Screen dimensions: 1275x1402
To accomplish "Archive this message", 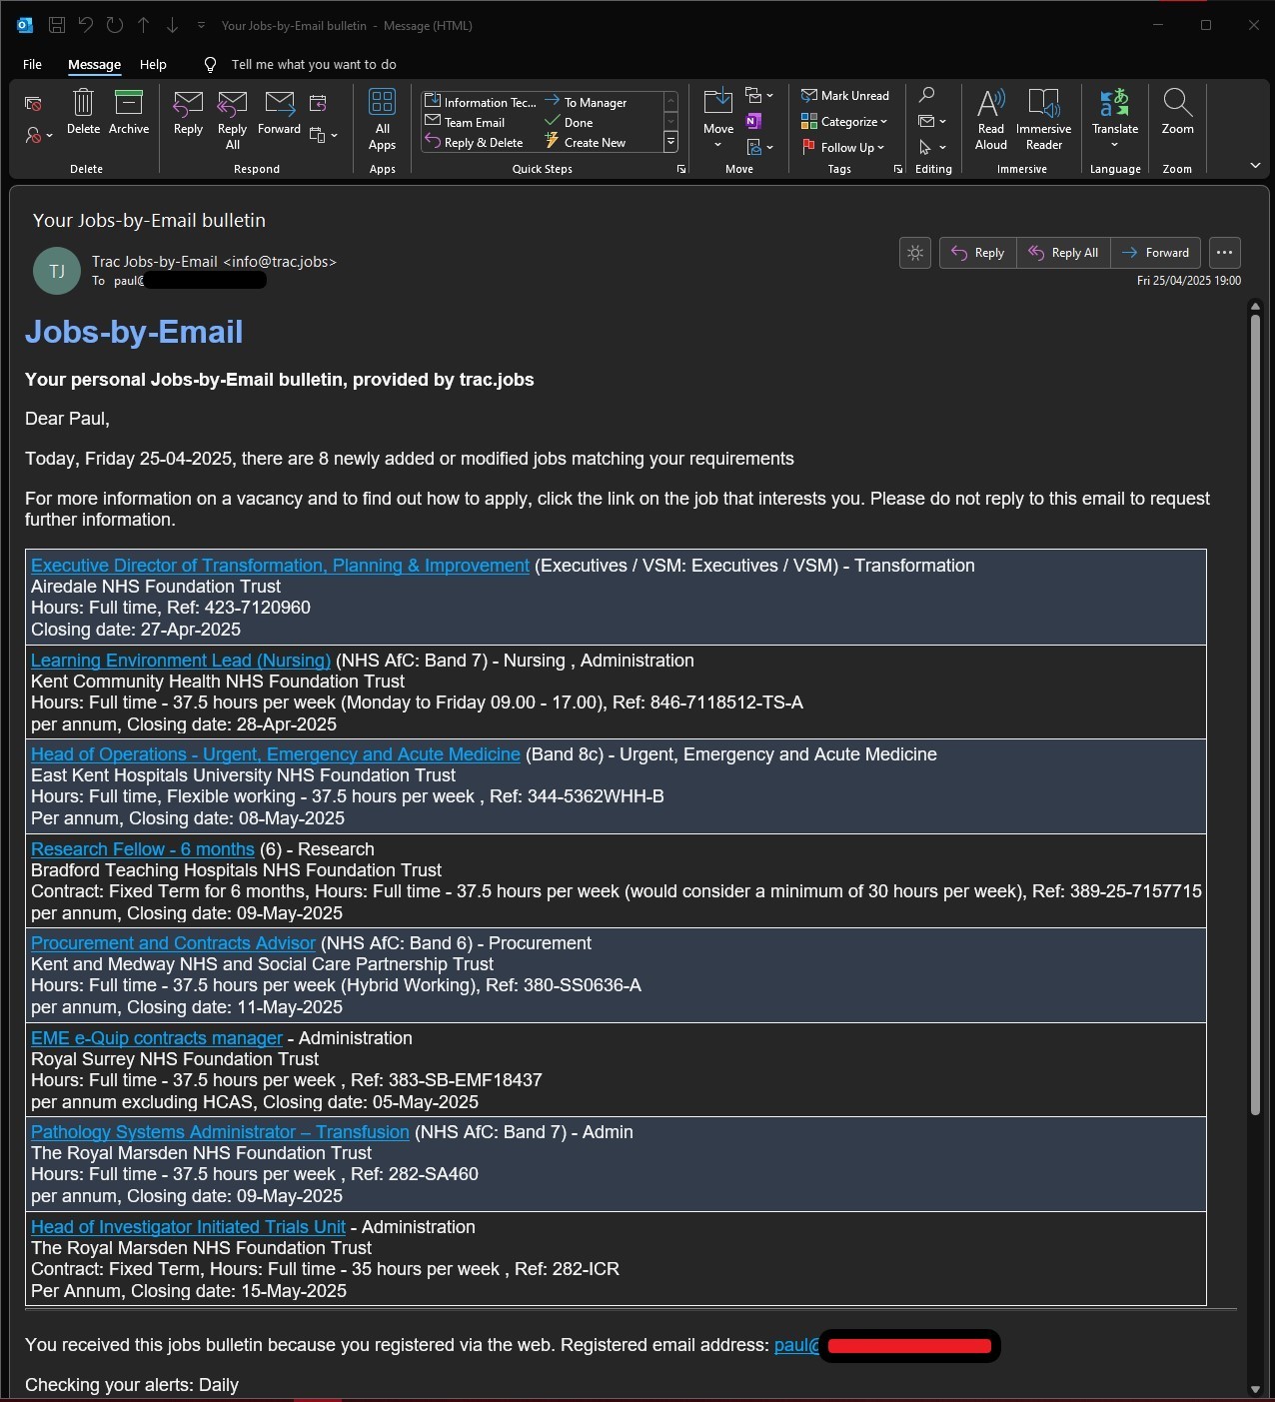I will pos(129,111).
